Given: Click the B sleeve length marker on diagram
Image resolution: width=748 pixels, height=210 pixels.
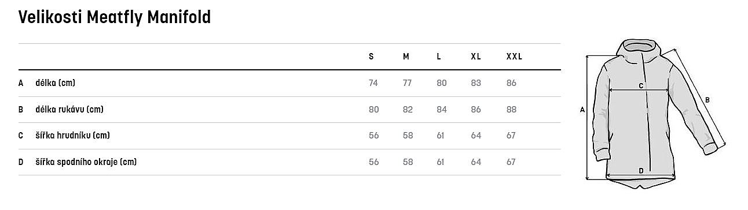Looking at the screenshot, I should click(x=707, y=99).
